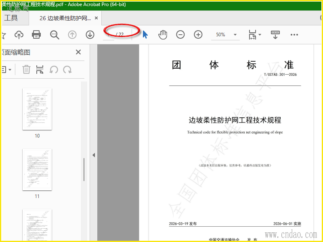Open the find text magnifier tool
323x242 pixels.
pos(55,35)
